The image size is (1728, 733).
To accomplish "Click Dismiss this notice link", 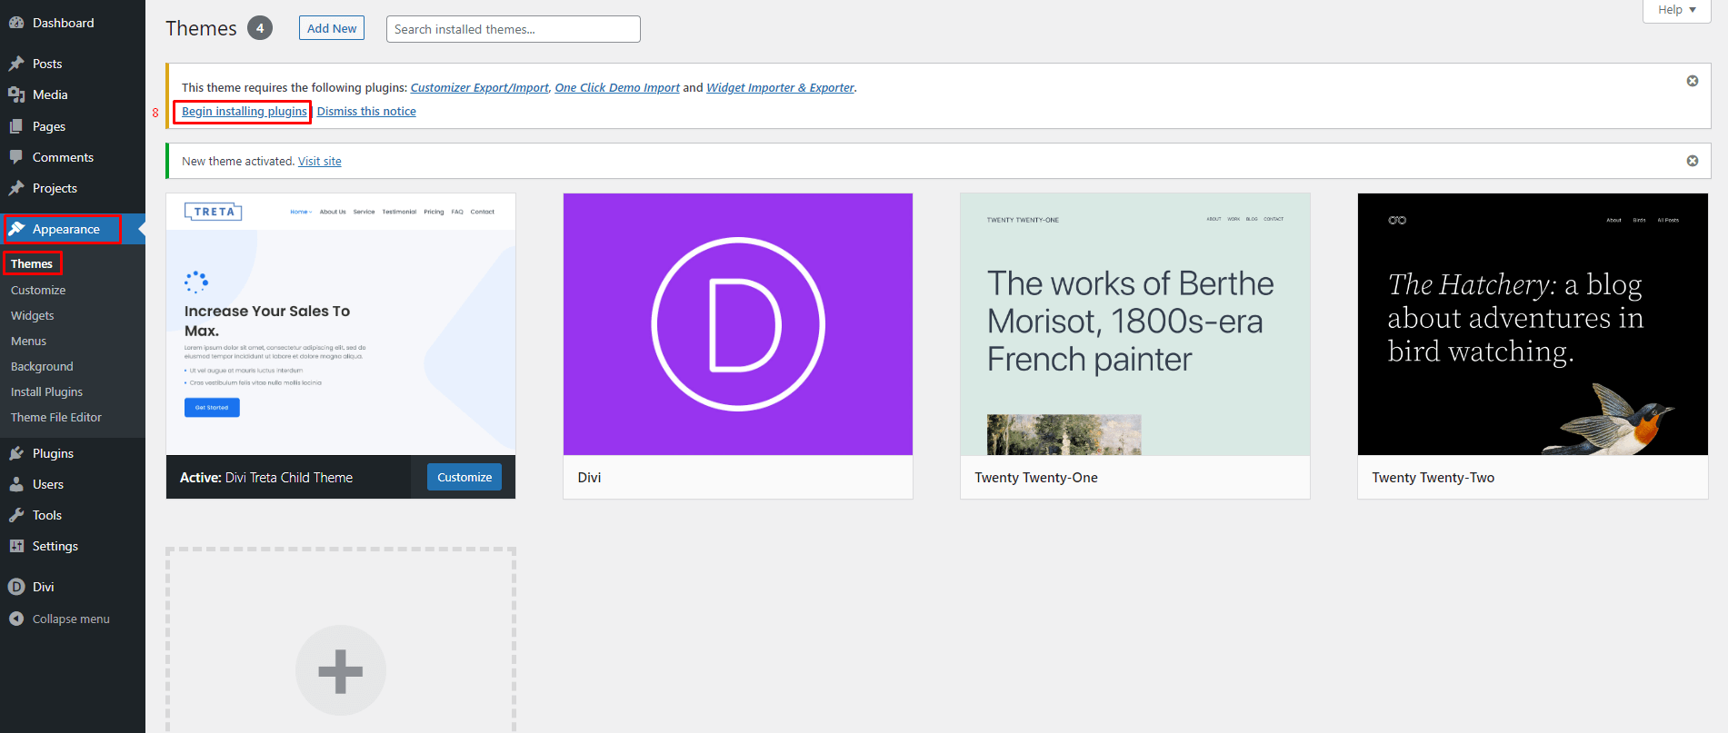I will click(366, 112).
